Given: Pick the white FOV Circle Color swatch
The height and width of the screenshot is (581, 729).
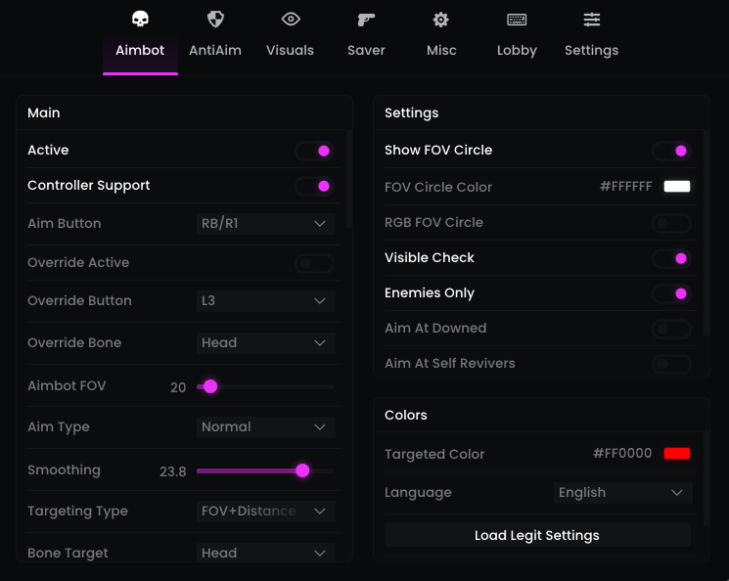Looking at the screenshot, I should 677,187.
